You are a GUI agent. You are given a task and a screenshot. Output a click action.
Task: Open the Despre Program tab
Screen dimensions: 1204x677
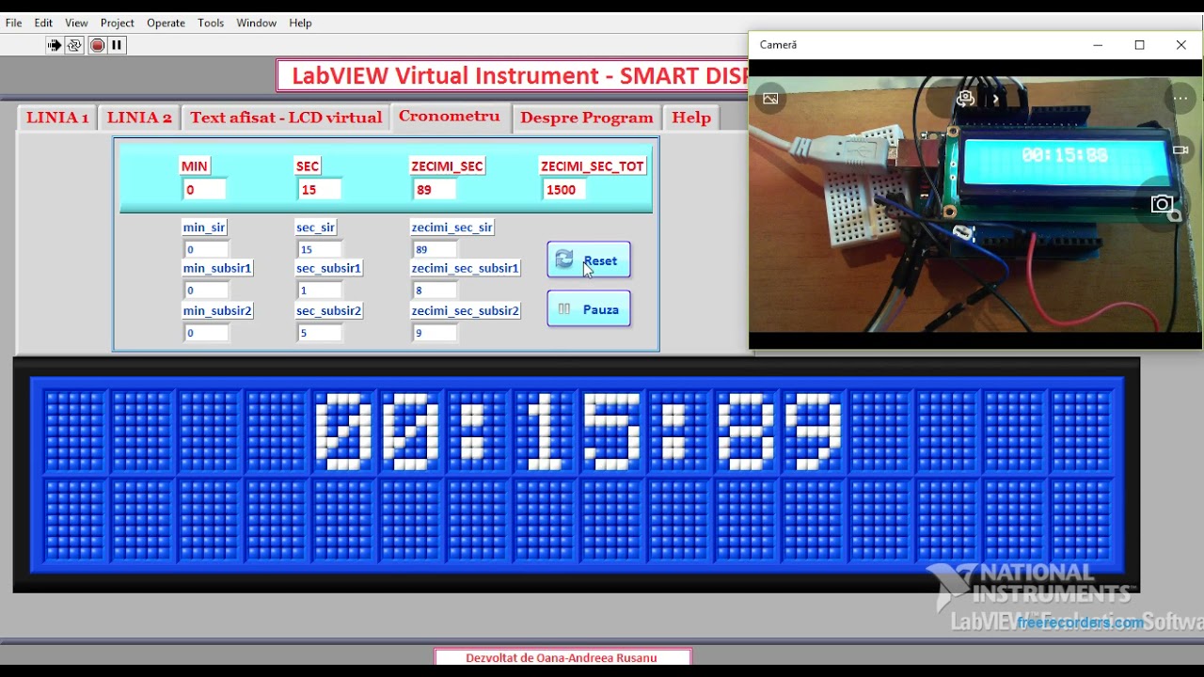tap(587, 118)
